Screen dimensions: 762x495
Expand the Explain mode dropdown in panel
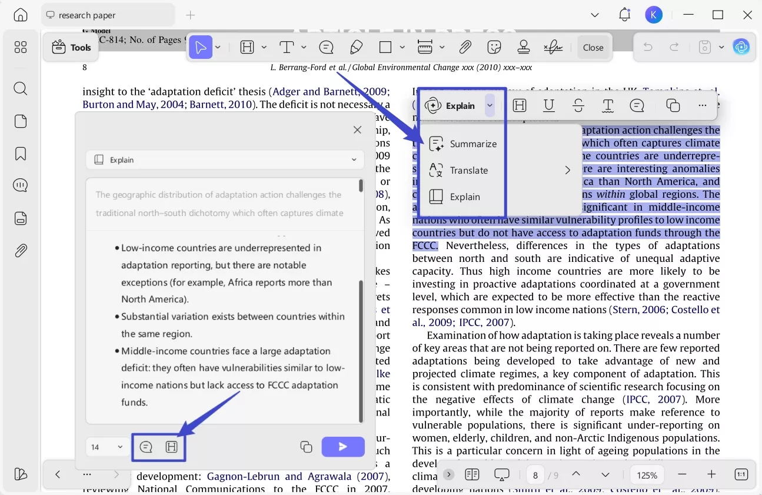click(x=354, y=160)
